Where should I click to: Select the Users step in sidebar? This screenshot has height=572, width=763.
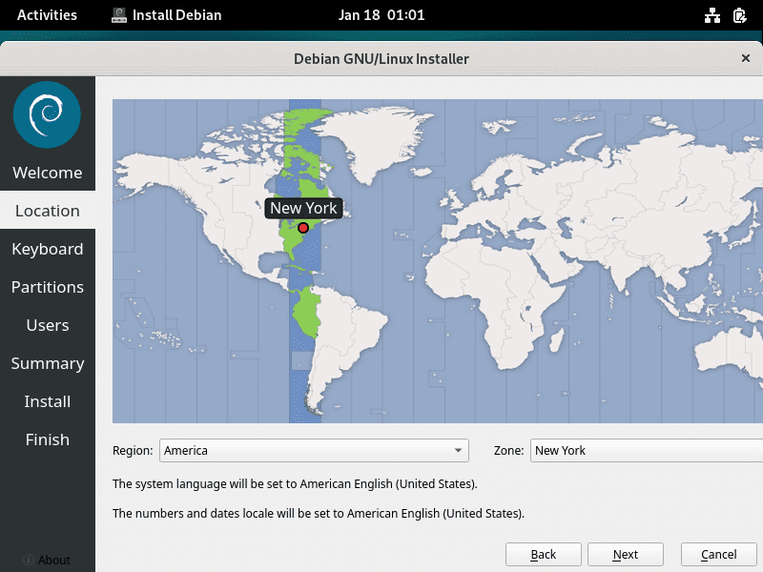(48, 325)
